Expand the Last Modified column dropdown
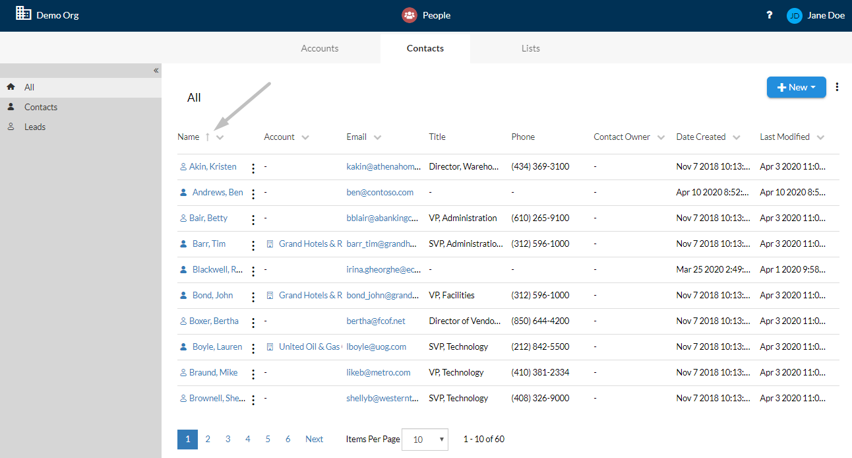This screenshot has height=458, width=852. (820, 137)
